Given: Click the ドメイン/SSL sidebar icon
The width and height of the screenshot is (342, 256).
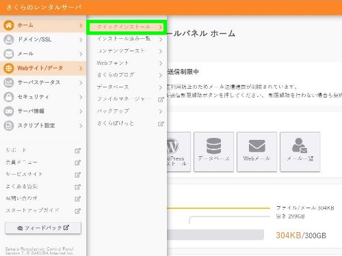Looking at the screenshot, I should [9, 40].
